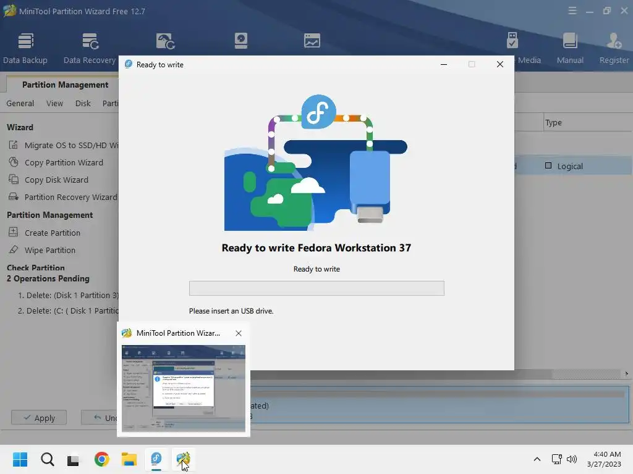633x474 pixels.
Task: Open the View menu
Action: click(x=54, y=103)
